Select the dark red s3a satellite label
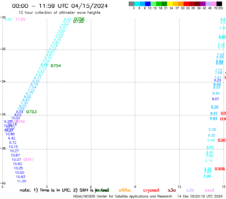 172,190
